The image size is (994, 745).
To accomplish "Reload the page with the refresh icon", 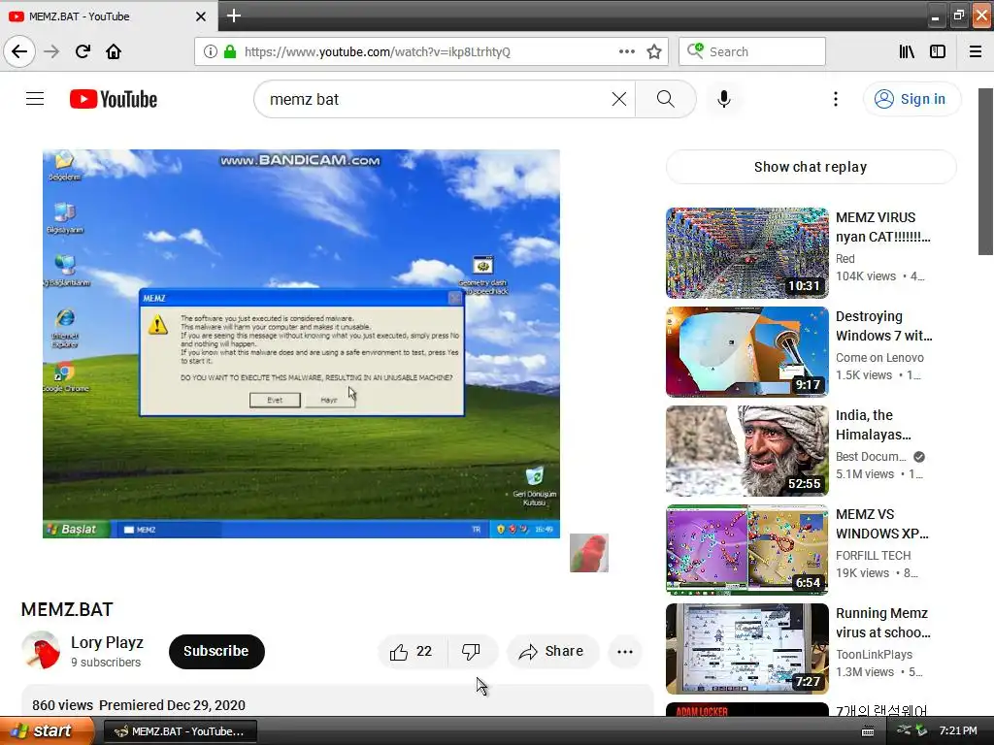I will click(x=83, y=51).
